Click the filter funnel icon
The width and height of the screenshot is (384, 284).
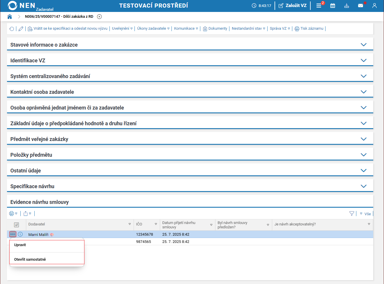(x=352, y=214)
